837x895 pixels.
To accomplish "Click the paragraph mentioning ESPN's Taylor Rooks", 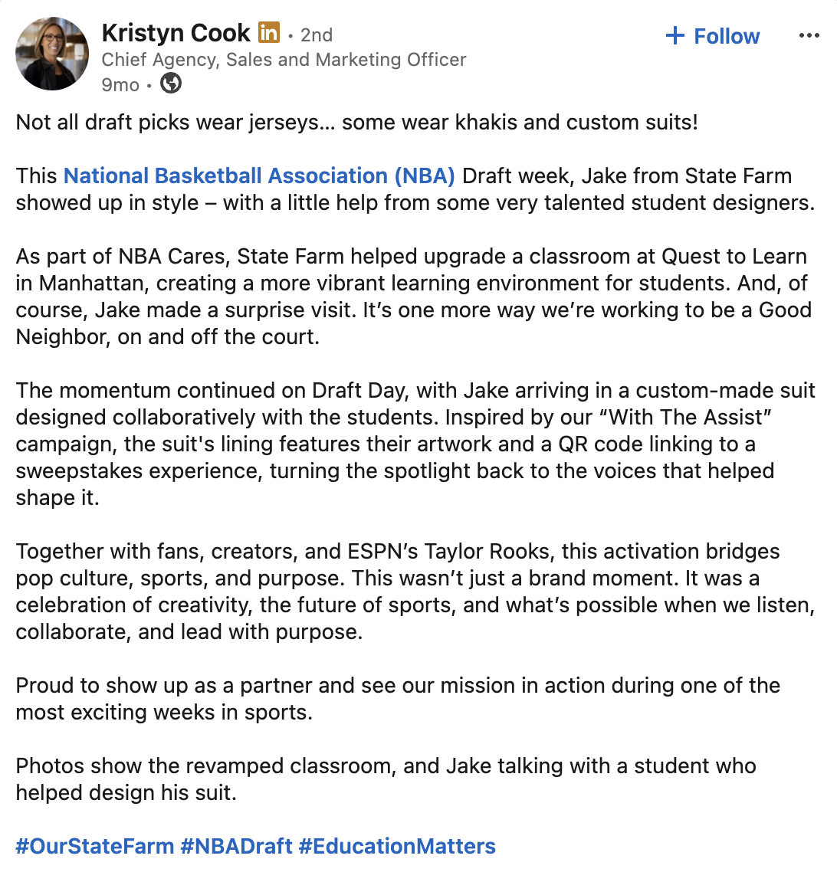I will (x=415, y=592).
